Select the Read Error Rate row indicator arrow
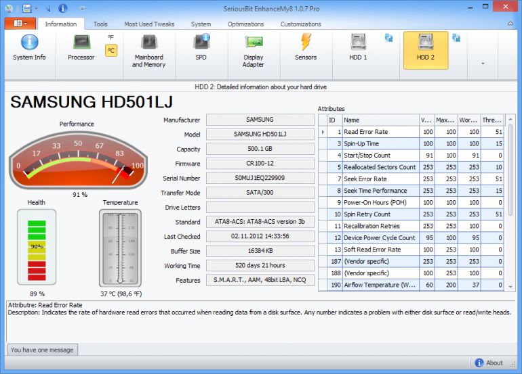The width and height of the screenshot is (522, 374). [323, 132]
